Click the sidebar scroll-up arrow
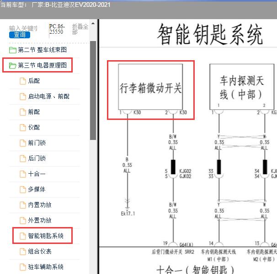277x274 pixels. coord(93,23)
